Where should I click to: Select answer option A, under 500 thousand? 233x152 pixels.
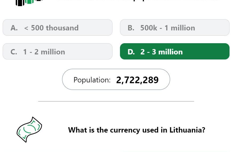(57, 27)
